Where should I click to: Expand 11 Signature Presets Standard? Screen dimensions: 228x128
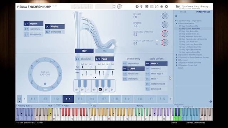177,63
